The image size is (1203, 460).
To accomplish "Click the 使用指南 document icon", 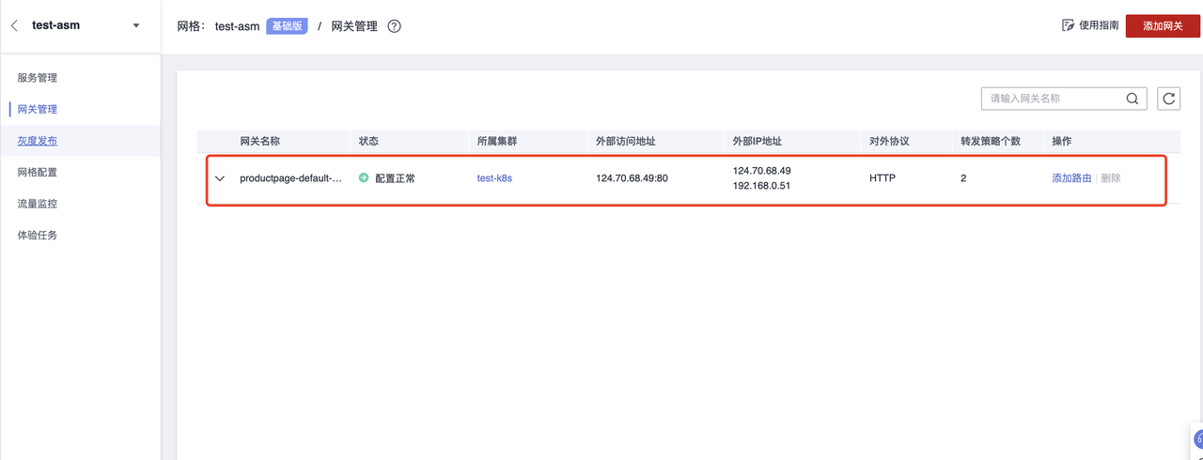I will click(x=1068, y=25).
